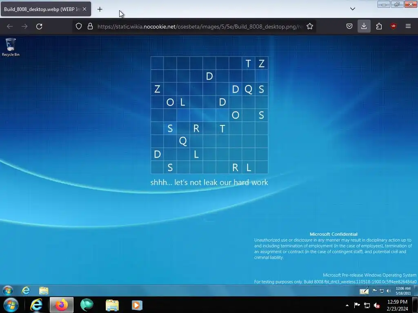Show hidden system tray icons

[347, 305]
